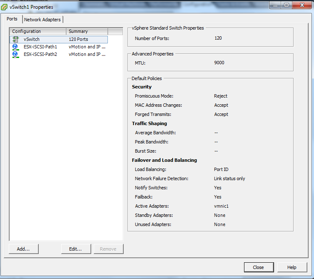The image size is (314, 279).
Task: Click the vSwitch row icon
Action: (16, 39)
